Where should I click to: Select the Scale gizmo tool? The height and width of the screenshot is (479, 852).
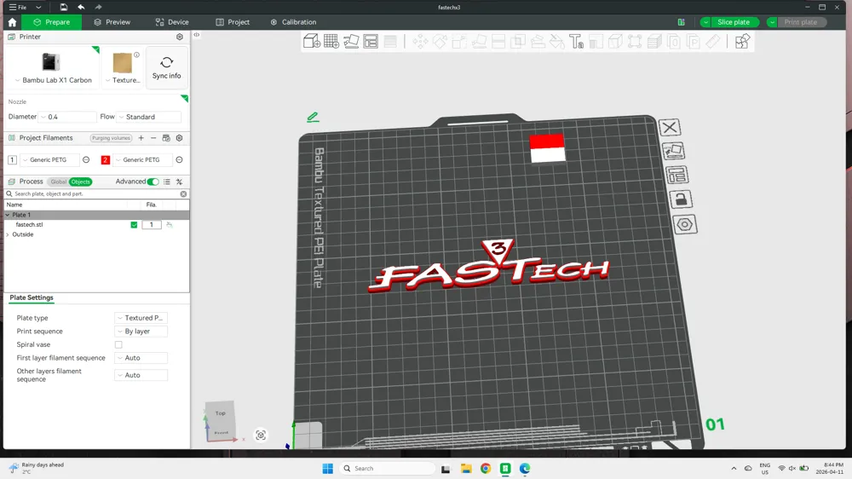pos(459,41)
